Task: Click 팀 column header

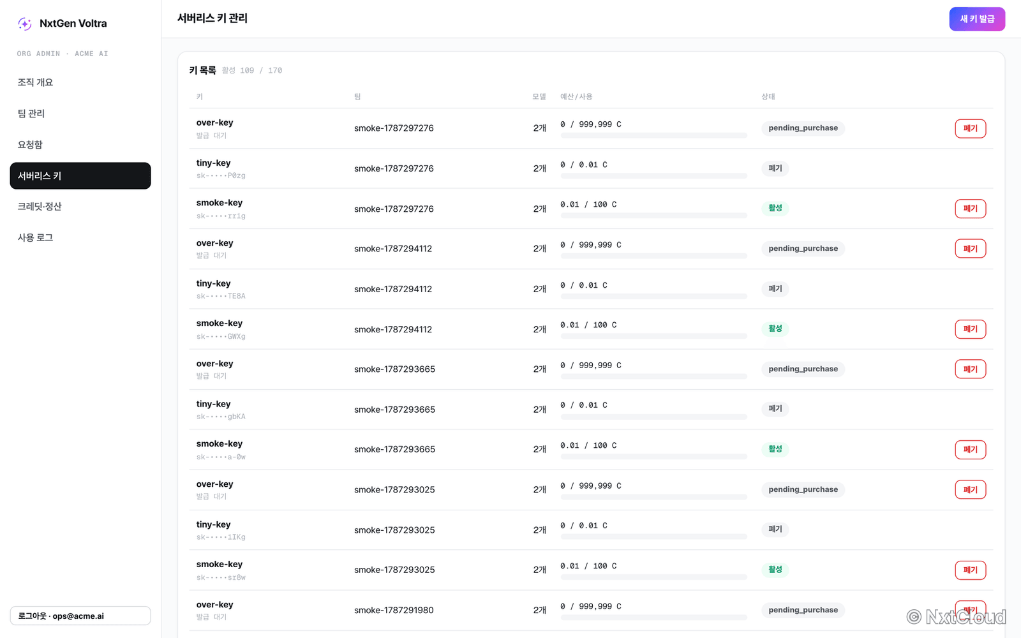Action: pos(357,97)
